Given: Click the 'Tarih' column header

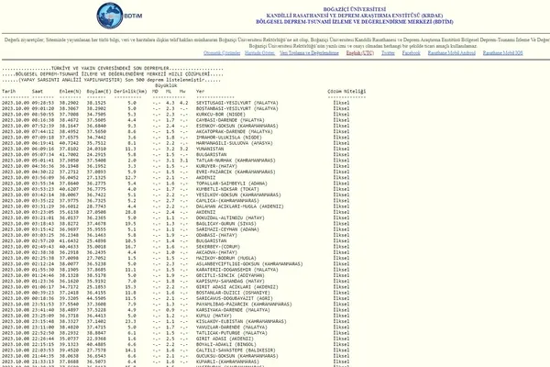Looking at the screenshot, I should [x=9, y=92].
